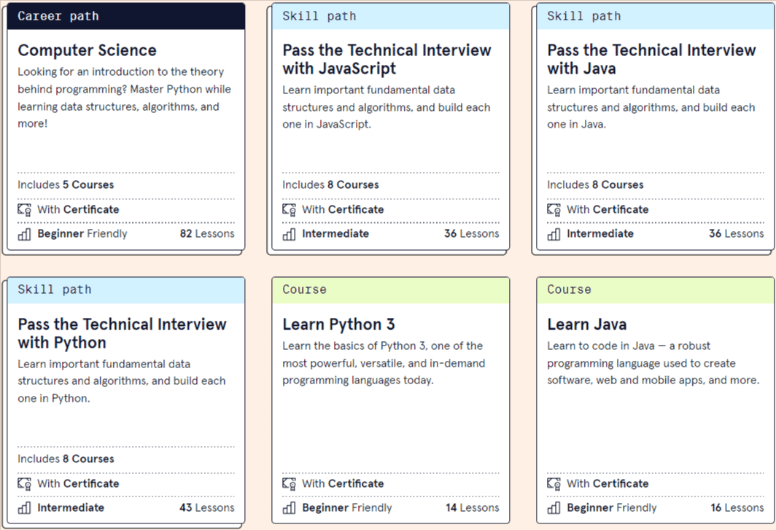The width and height of the screenshot is (776, 530).
Task: Click Intermediate level icon on Java interview card
Action: [553, 233]
